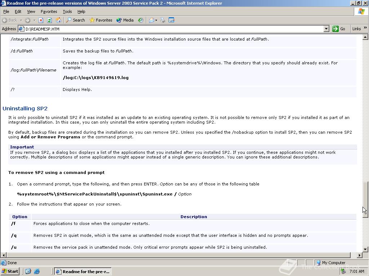Open the Windows Start button
The image size is (369, 276).
tap(10, 271)
